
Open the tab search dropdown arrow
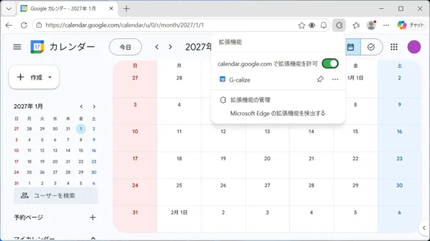point(9,9)
